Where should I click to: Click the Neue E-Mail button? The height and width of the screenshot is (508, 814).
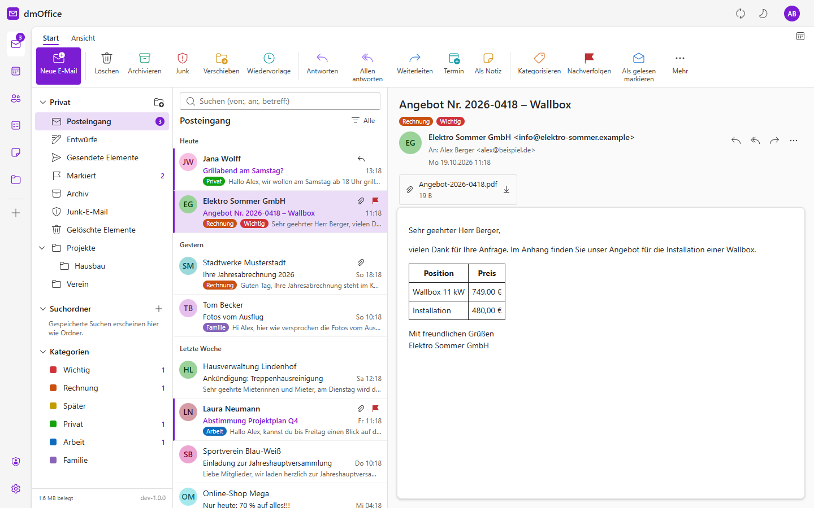[59, 66]
